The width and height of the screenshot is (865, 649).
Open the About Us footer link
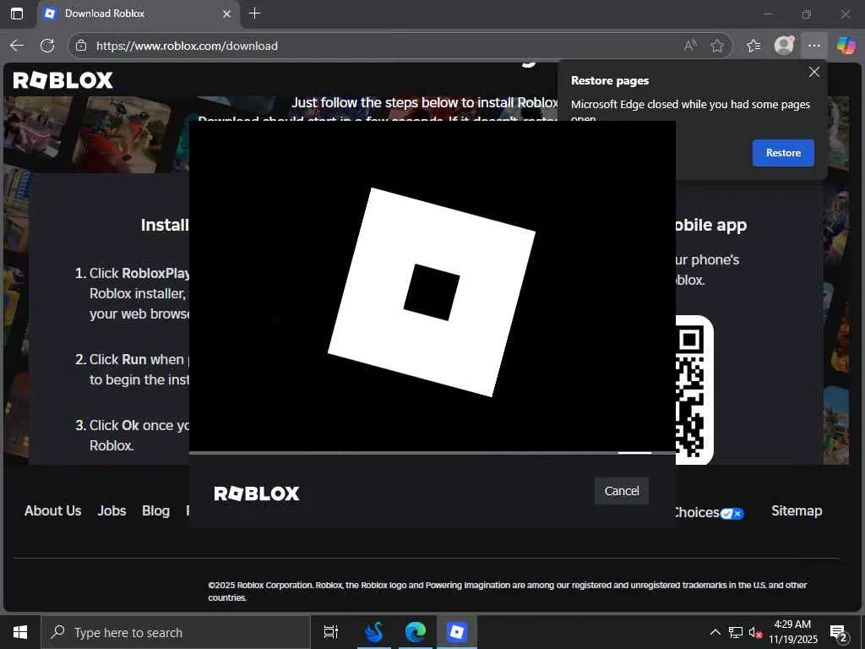53,511
